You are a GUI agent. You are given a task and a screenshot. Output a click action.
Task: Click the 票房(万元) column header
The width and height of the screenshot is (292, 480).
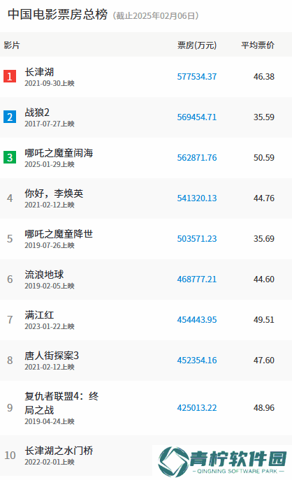(x=197, y=45)
